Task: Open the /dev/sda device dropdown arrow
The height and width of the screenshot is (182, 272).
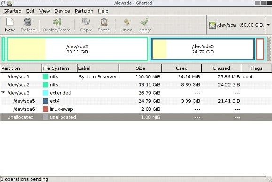Action: pyautogui.click(x=268, y=25)
